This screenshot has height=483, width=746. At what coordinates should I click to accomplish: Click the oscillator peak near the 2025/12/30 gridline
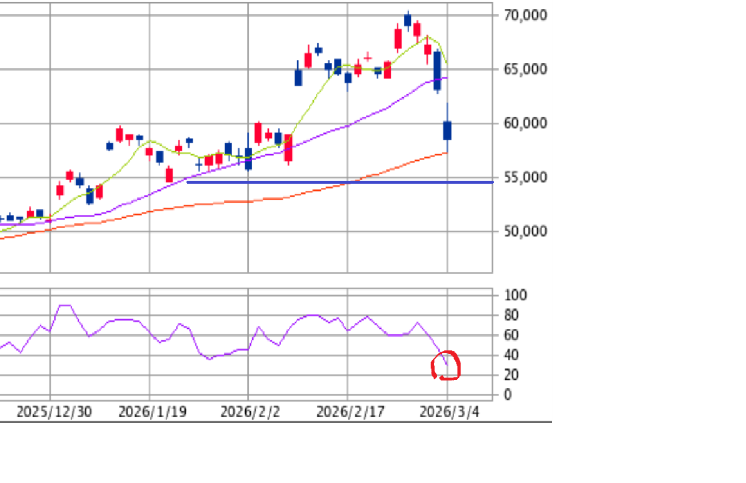point(65,305)
